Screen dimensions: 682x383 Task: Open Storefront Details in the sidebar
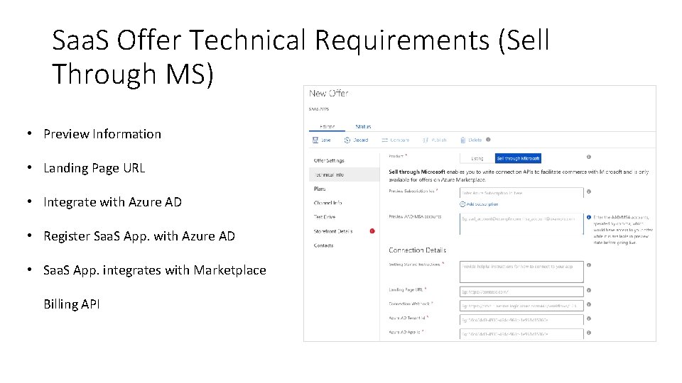(x=332, y=231)
